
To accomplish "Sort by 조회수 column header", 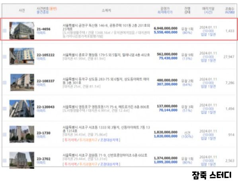I will (230, 9).
